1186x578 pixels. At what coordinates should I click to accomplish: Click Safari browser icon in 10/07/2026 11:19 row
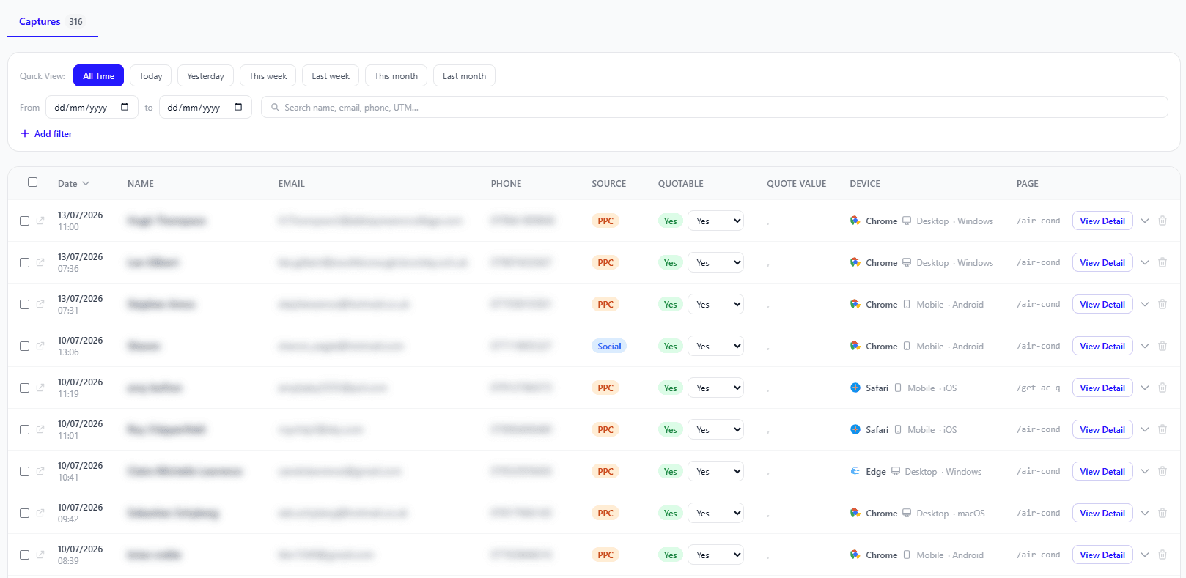pyautogui.click(x=855, y=388)
